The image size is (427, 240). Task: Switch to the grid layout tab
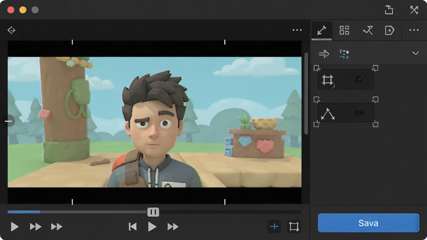pos(344,30)
